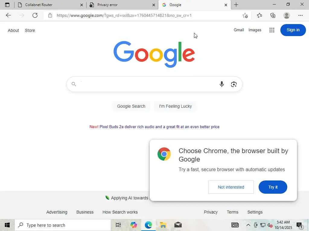This screenshot has height=231, width=309.
Task: Open Edge Settings and more menu
Action: coord(300,15)
